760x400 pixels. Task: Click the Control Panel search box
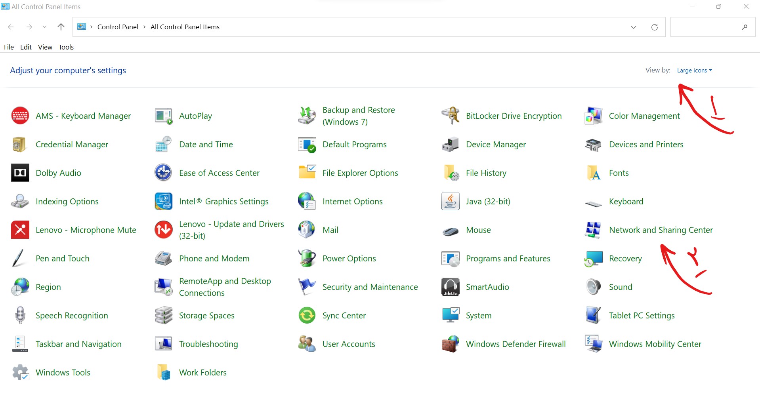coord(712,27)
